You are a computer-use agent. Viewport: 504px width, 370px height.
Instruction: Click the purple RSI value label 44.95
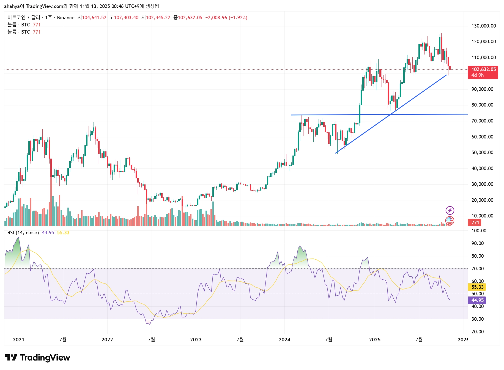click(476, 301)
